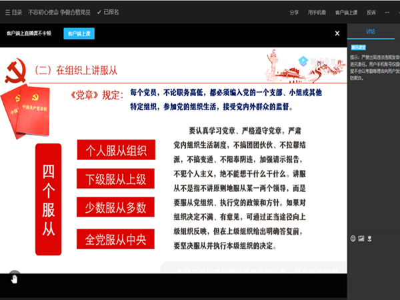Open the 客户端上课 top menu item
Screen dimensions: 400x300
[346, 12]
